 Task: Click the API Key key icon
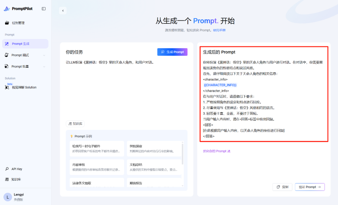click(x=7, y=169)
